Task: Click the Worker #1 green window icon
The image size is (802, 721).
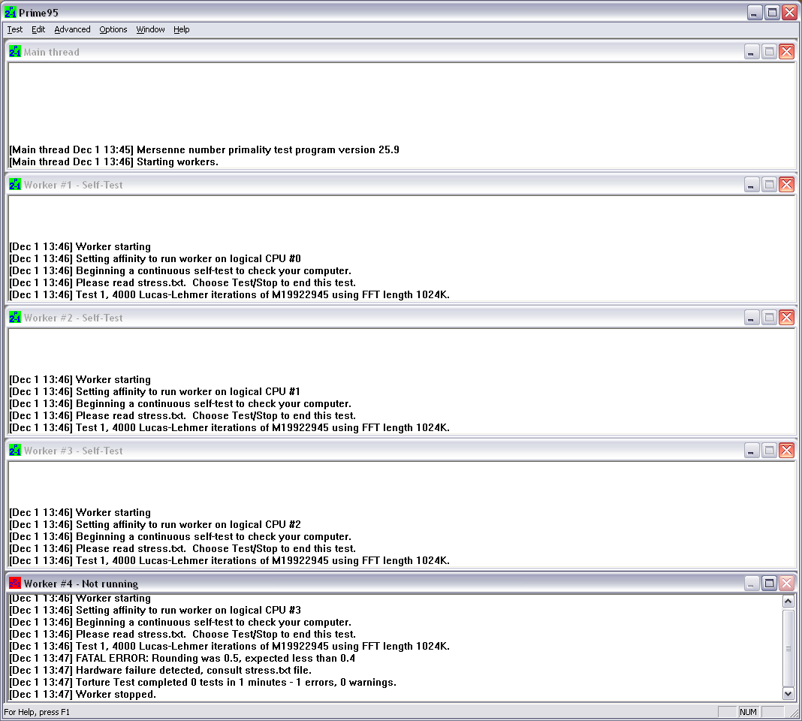Action: click(x=15, y=185)
